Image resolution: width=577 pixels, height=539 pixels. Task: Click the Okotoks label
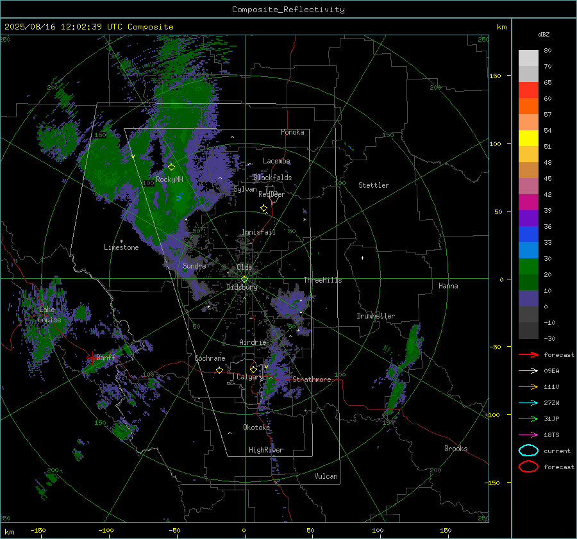[x=256, y=427]
